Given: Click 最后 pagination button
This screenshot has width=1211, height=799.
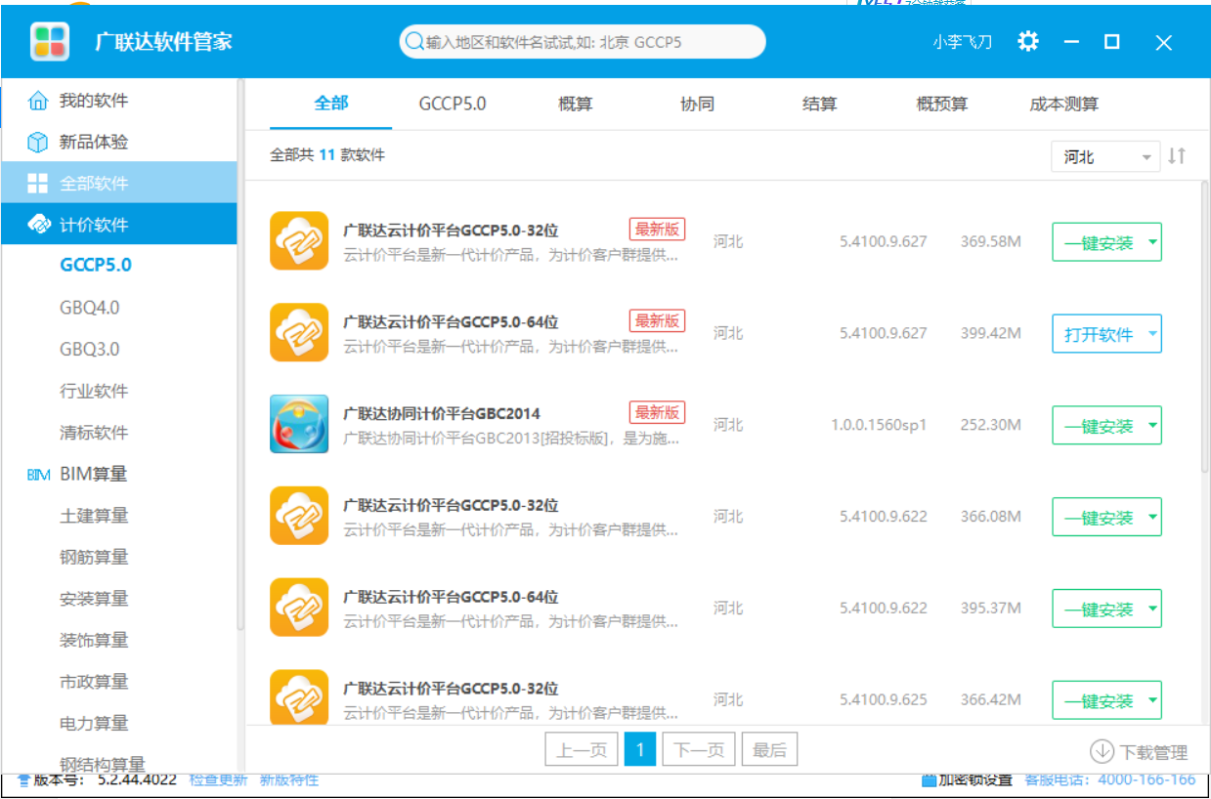Looking at the screenshot, I should (x=769, y=750).
